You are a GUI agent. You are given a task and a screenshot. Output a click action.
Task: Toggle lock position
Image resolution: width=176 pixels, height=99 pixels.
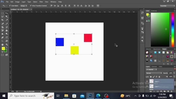pyautogui.click(x=156, y=77)
